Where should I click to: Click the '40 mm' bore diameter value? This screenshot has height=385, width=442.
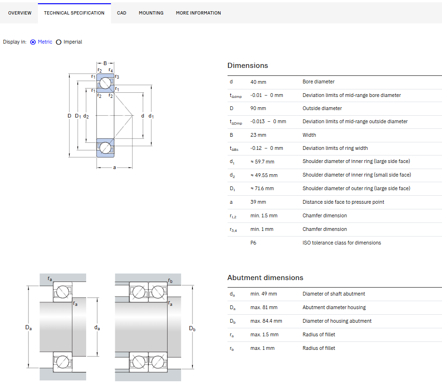point(258,82)
